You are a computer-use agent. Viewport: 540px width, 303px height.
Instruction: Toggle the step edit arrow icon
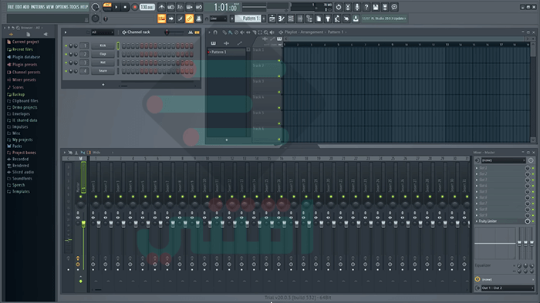(170, 19)
